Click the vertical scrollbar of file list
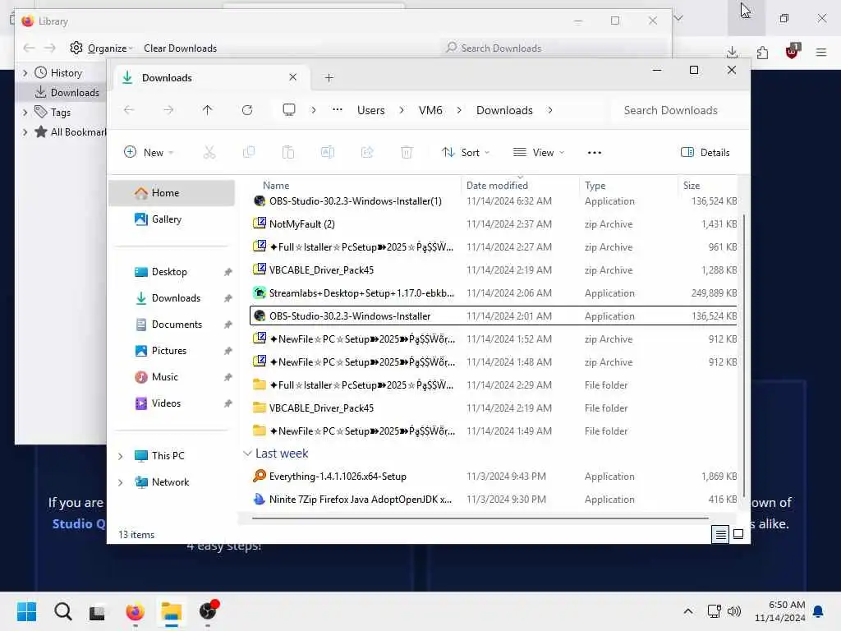 point(743,354)
